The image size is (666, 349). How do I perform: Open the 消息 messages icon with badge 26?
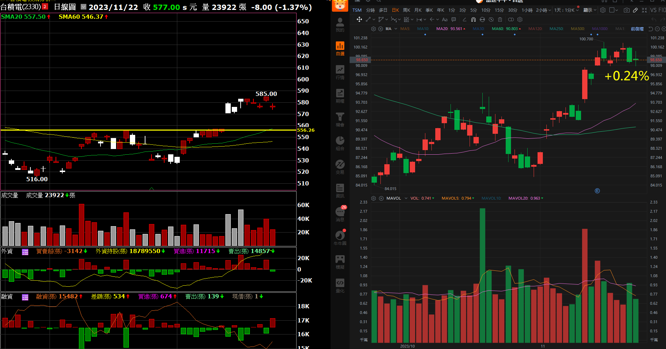(340, 214)
